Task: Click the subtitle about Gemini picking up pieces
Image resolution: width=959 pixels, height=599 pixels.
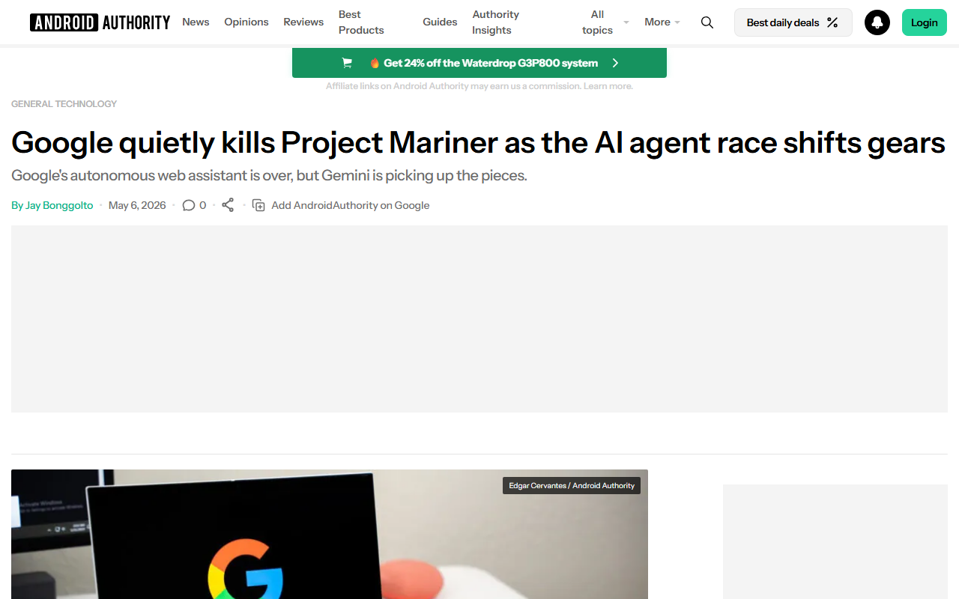Action: pos(270,176)
